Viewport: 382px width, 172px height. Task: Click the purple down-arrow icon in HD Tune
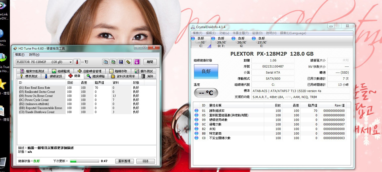pos(137,62)
